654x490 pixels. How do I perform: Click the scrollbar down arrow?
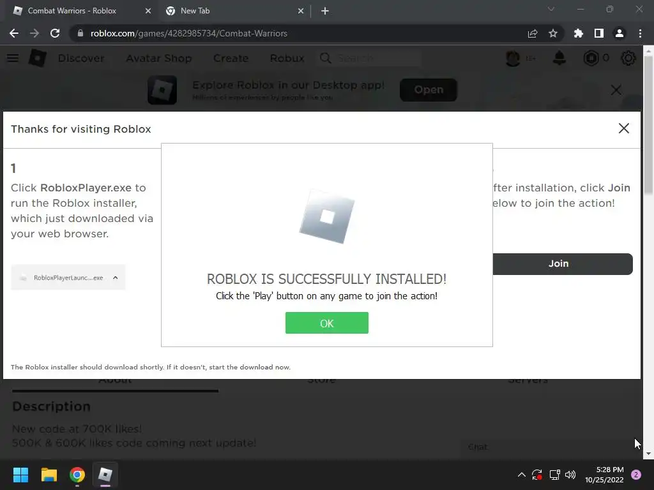click(648, 454)
